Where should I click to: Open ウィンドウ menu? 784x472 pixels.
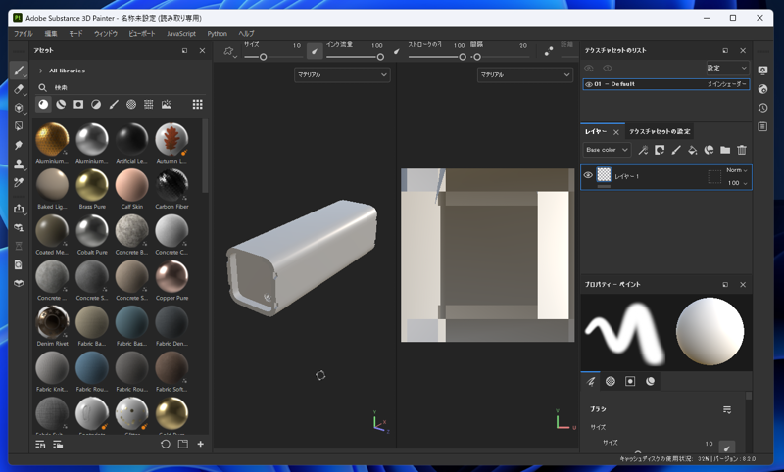click(106, 34)
